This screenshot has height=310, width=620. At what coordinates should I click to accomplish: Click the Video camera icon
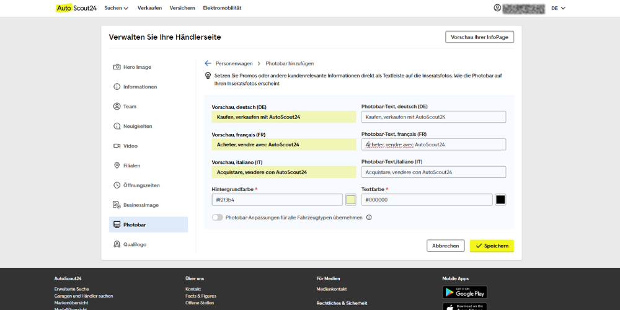point(117,146)
